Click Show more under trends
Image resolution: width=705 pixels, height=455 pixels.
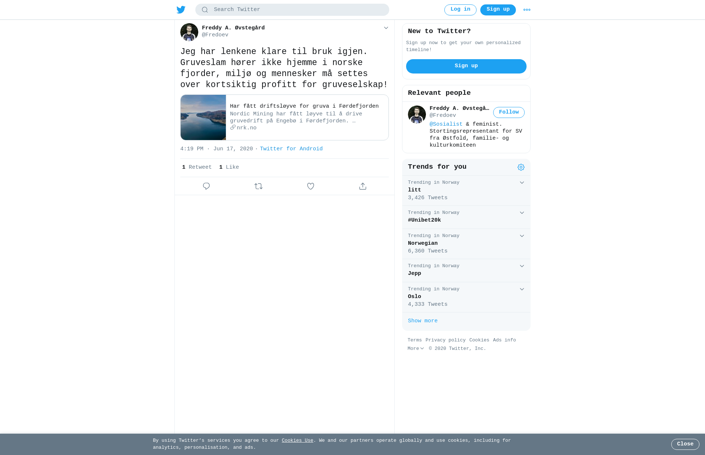pos(423,321)
